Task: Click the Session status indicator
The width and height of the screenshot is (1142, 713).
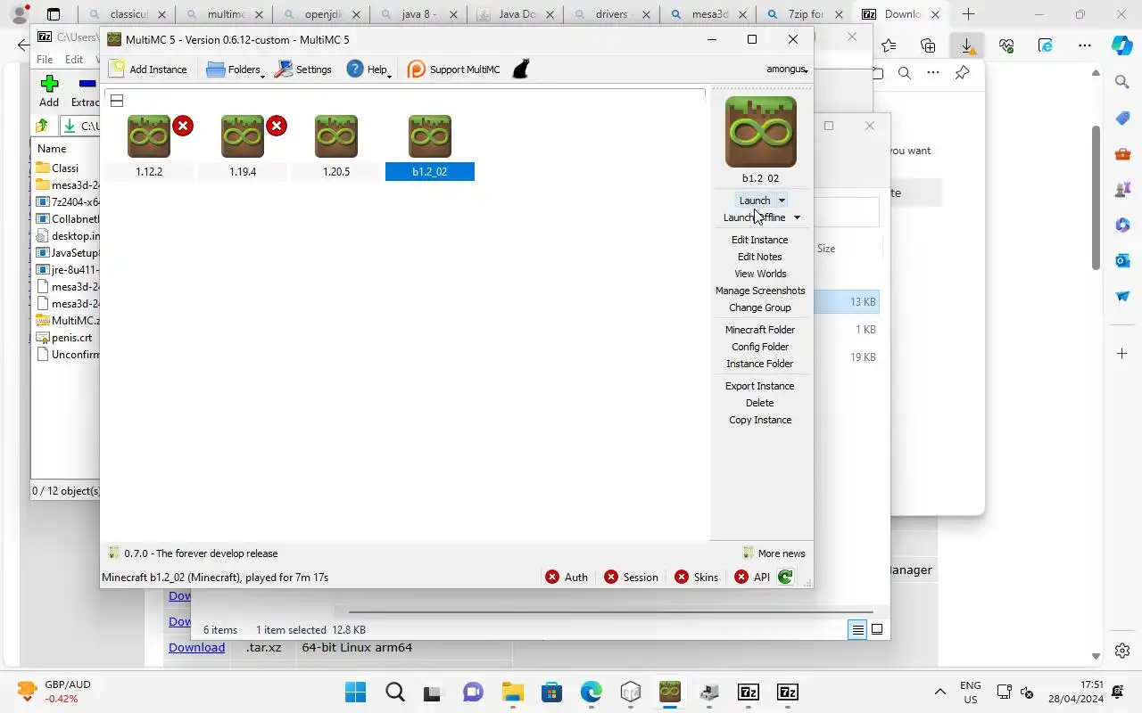Action: (632, 578)
